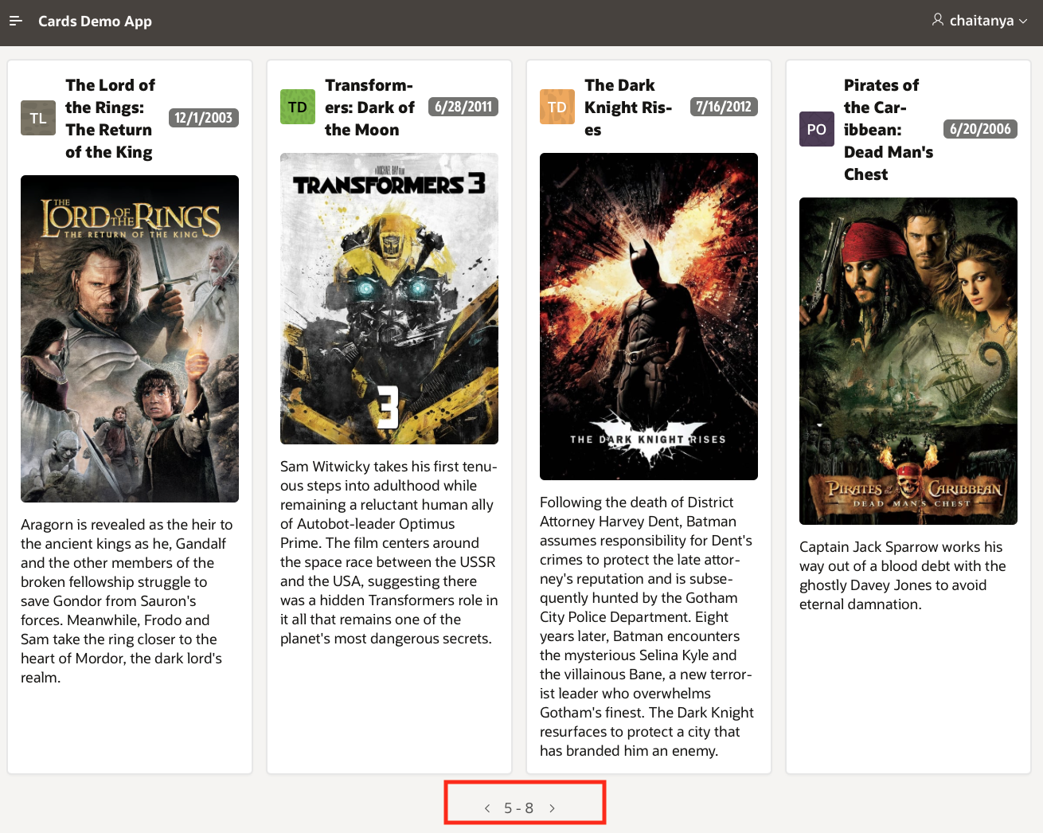
Task: Click the 12/1/2003 date badge
Action: [x=204, y=118]
